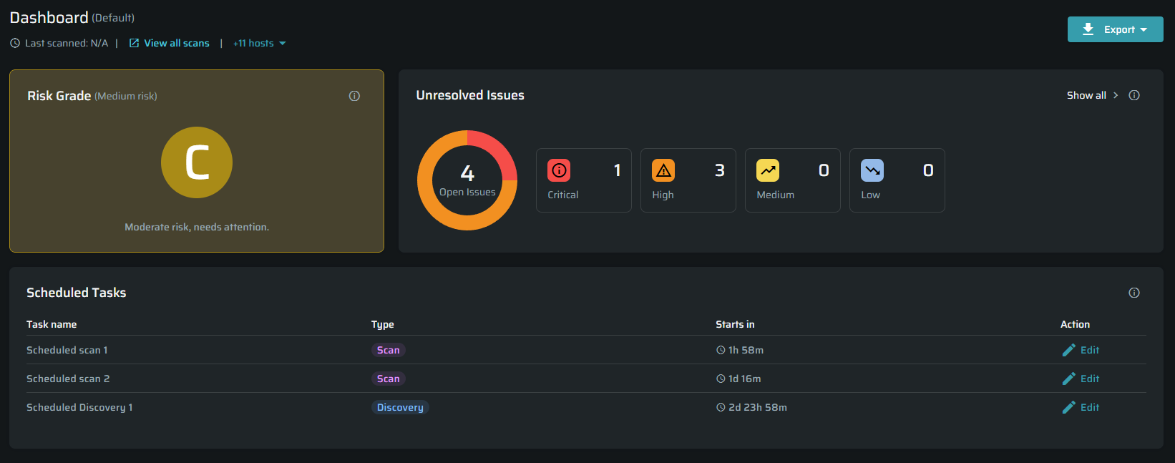This screenshot has height=463, width=1175.
Task: Click the Type column header
Action: 383,324
